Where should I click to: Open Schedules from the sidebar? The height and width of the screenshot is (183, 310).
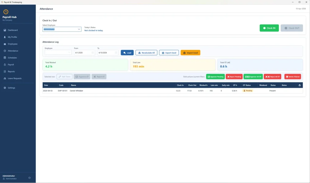pos(13,58)
